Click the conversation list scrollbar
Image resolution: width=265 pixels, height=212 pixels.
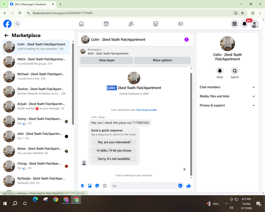(x=73, y=84)
